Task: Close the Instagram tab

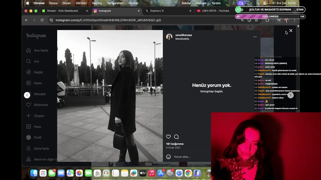Action: point(139,11)
